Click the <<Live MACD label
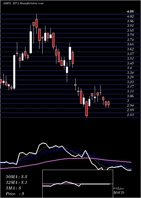Viewport: 141px width, 198px height. pyautogui.click(x=119, y=191)
